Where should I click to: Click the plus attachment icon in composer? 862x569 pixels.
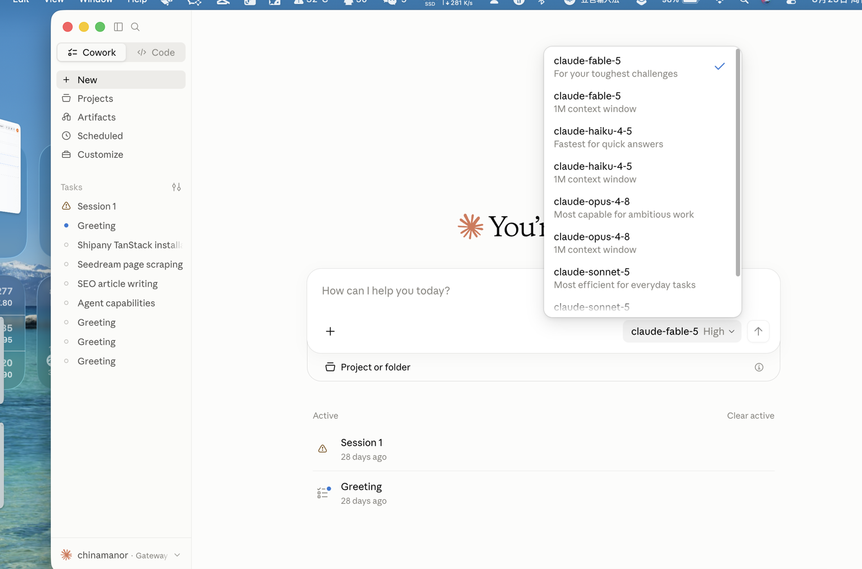[330, 331]
